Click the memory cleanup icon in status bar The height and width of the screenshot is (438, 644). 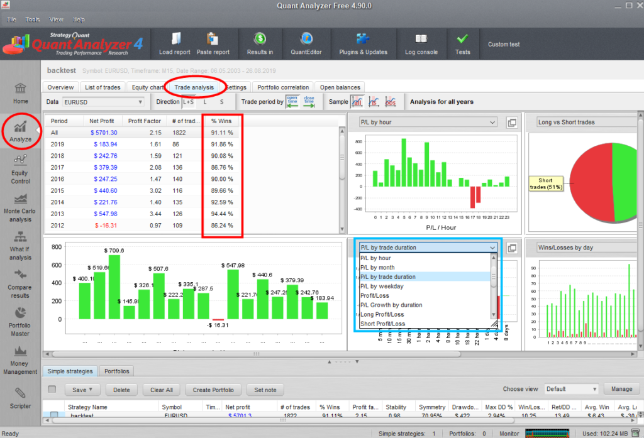(x=636, y=433)
